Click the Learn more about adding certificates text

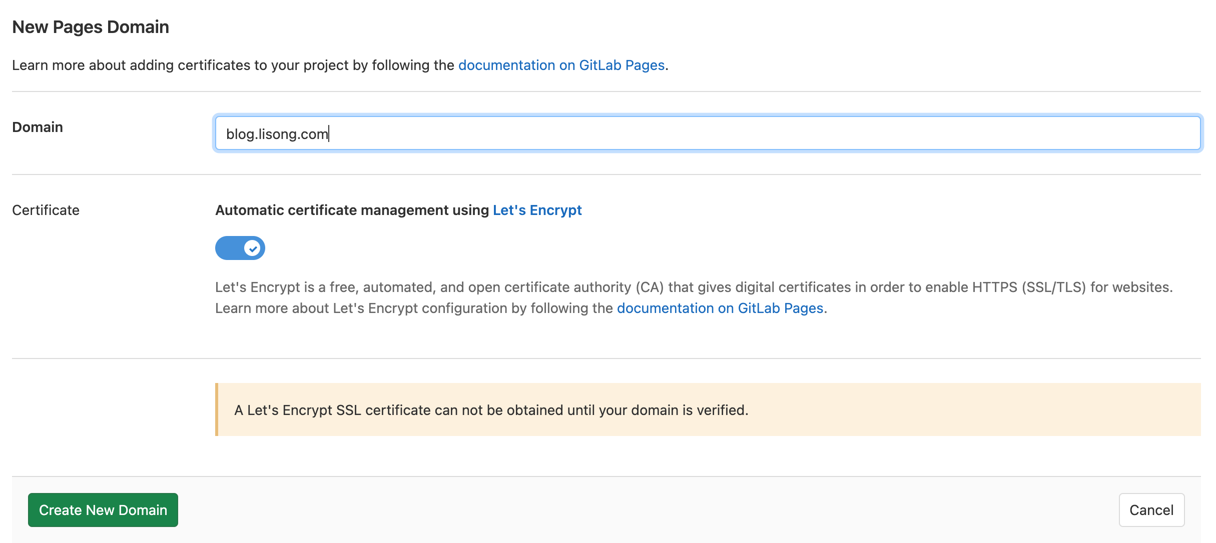(x=233, y=65)
